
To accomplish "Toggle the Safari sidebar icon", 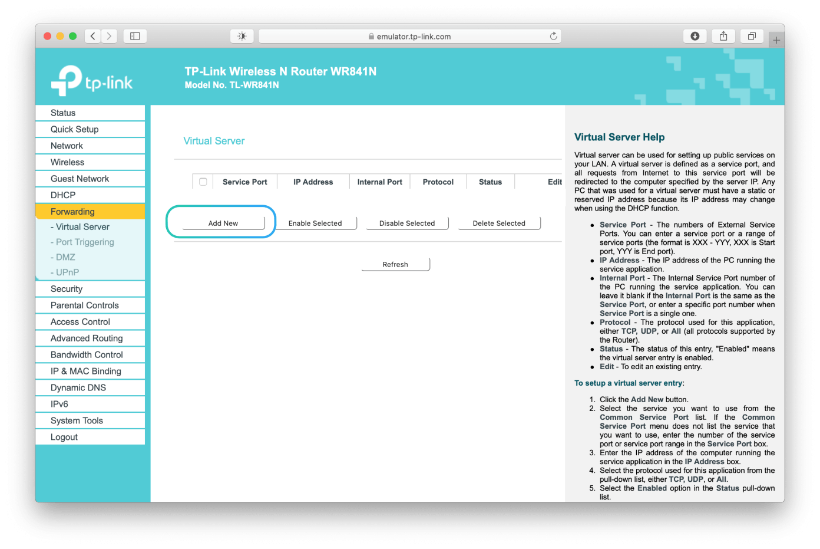I will coord(135,36).
